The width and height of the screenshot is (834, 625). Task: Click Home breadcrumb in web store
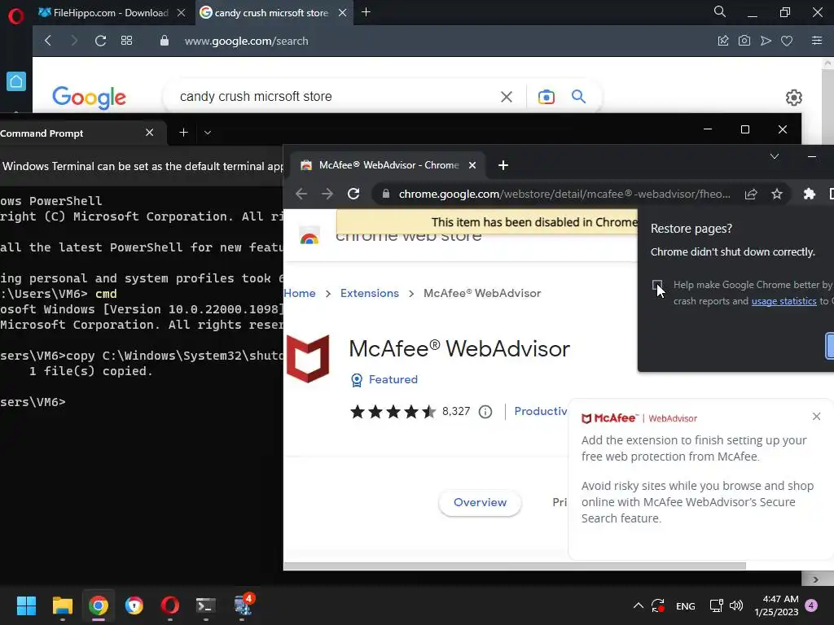tap(300, 293)
